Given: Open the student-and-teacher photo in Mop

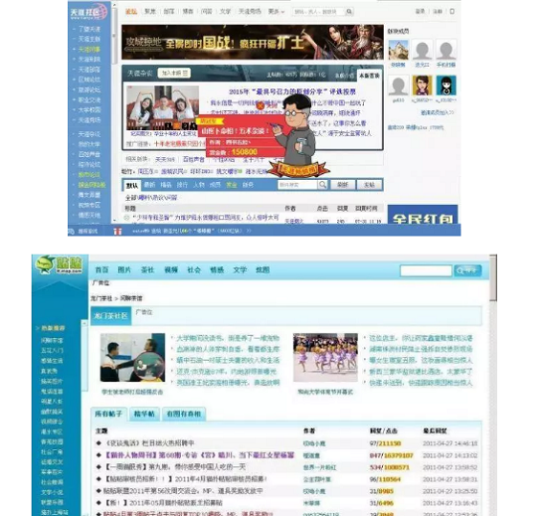Looking at the screenshot, I should [132, 358].
